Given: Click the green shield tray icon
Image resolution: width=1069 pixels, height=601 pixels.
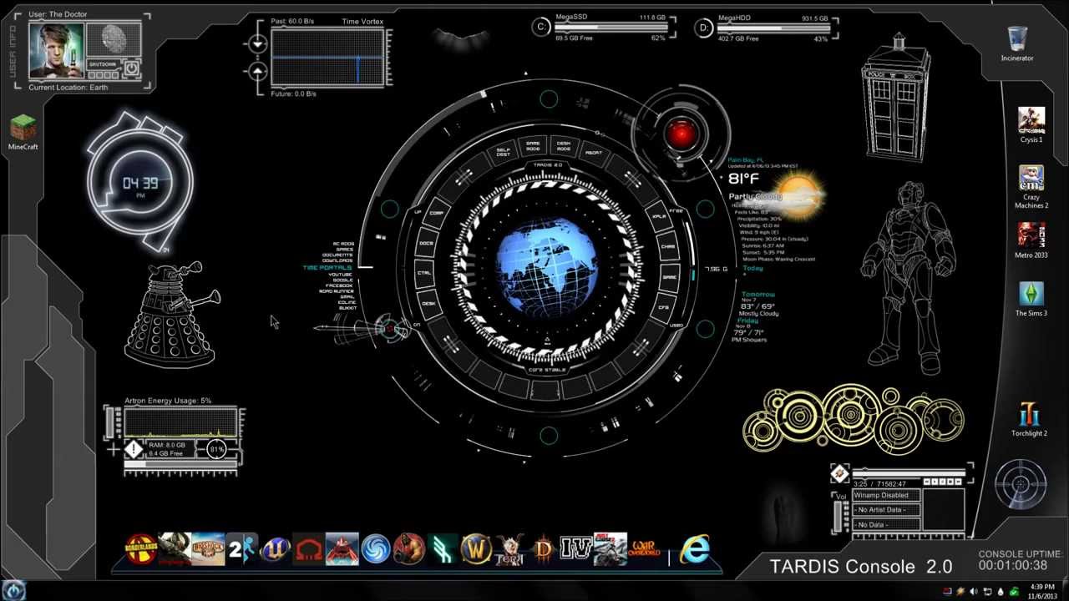Looking at the screenshot, I should click(1014, 592).
